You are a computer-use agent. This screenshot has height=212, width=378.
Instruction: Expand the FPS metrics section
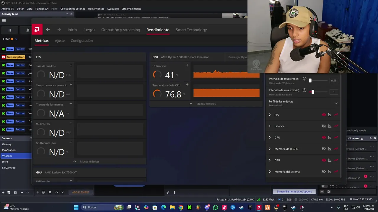(x=270, y=115)
